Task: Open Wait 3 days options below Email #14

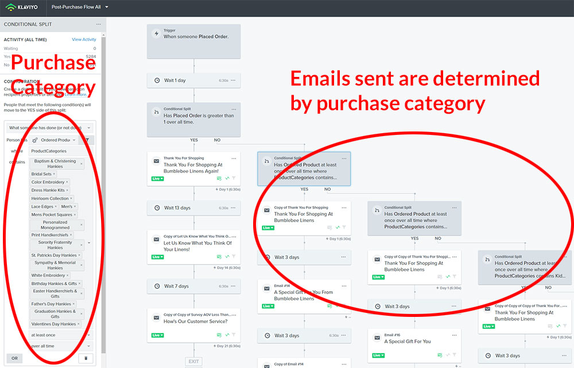Action: (344, 335)
